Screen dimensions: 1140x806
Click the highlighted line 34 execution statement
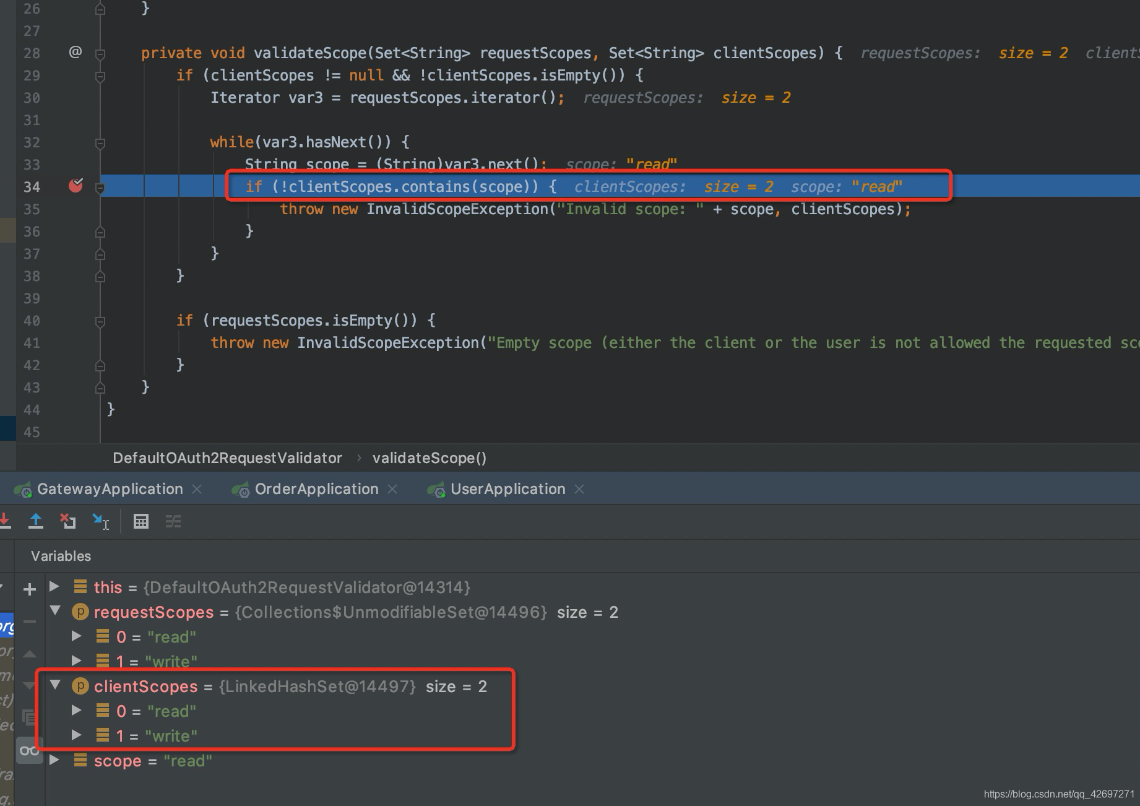[x=401, y=186]
